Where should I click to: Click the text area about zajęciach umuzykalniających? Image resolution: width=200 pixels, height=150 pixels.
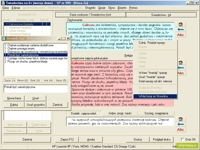coord(120,121)
